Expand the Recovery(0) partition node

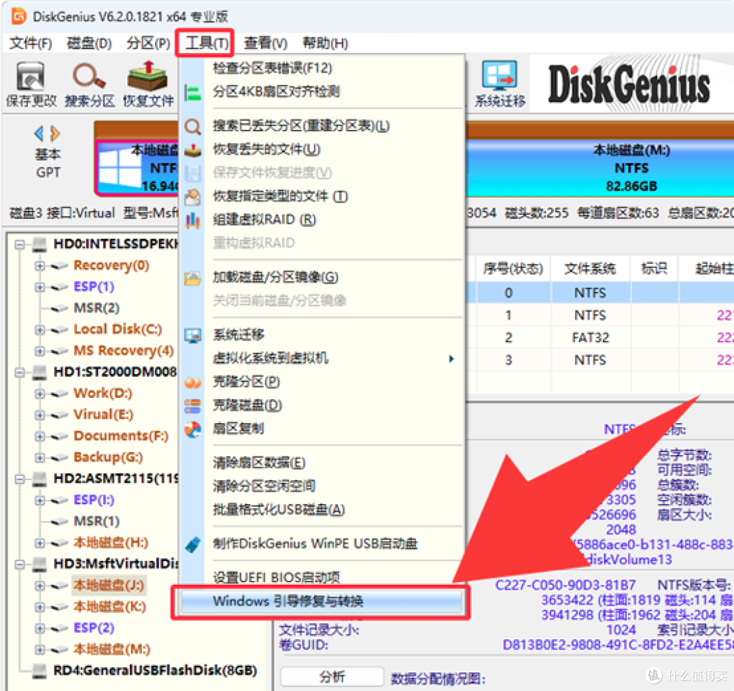(x=40, y=266)
